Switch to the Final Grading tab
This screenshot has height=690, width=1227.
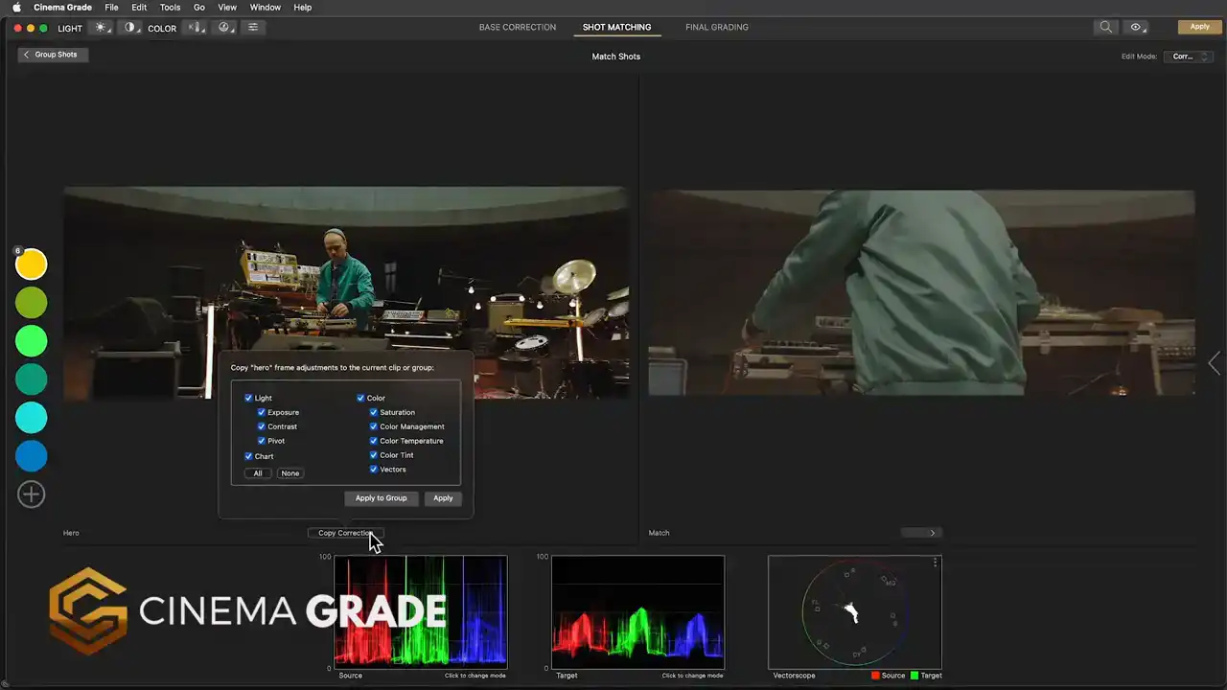(716, 28)
